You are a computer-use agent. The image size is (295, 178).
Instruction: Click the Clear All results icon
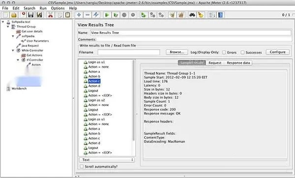point(181,15)
